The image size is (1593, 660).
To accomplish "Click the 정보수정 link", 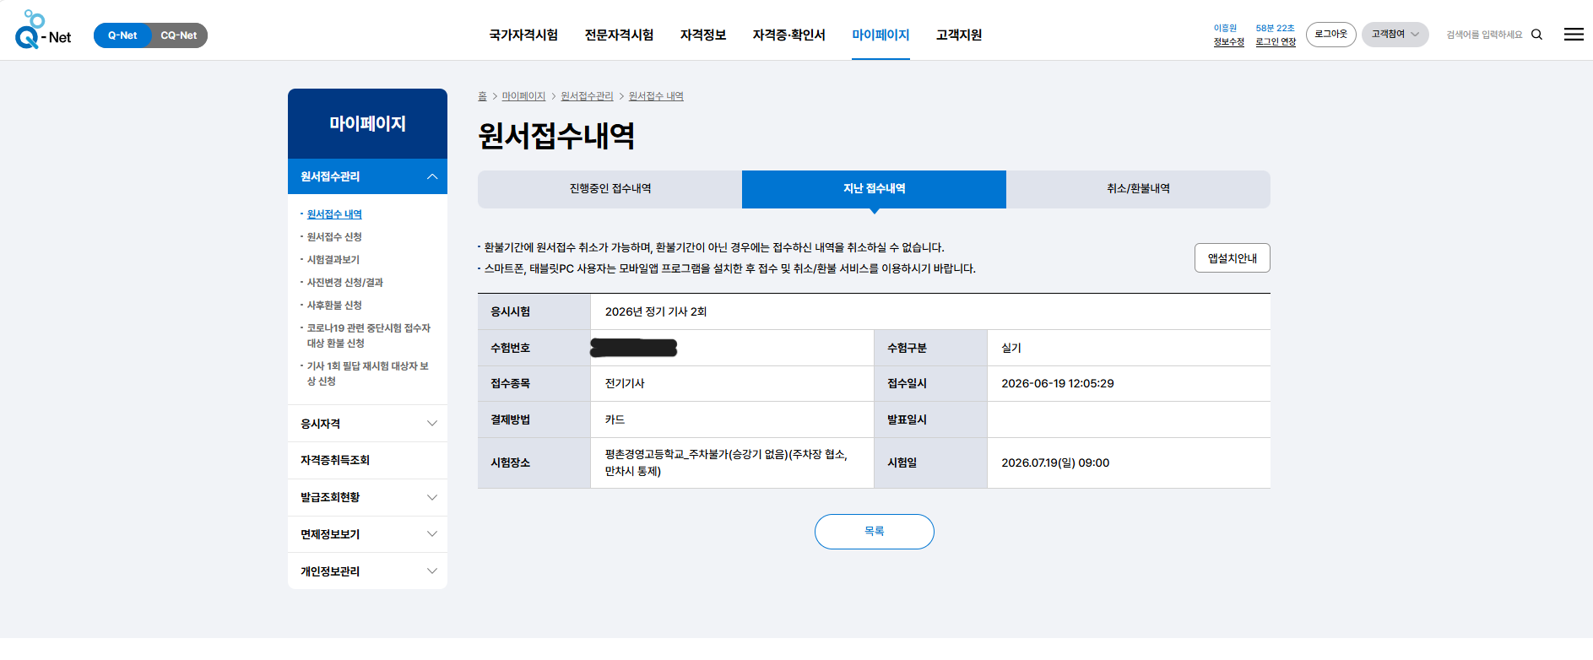I will pos(1229,42).
